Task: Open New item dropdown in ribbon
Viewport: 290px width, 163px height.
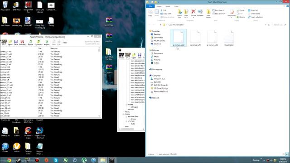Action: (x=218, y=10)
